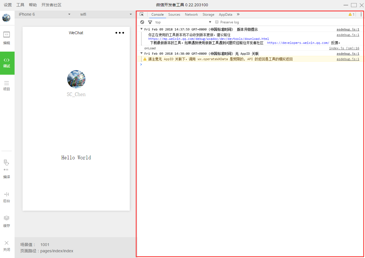
Task: Click the inspect element picker icon
Action: (x=142, y=14)
